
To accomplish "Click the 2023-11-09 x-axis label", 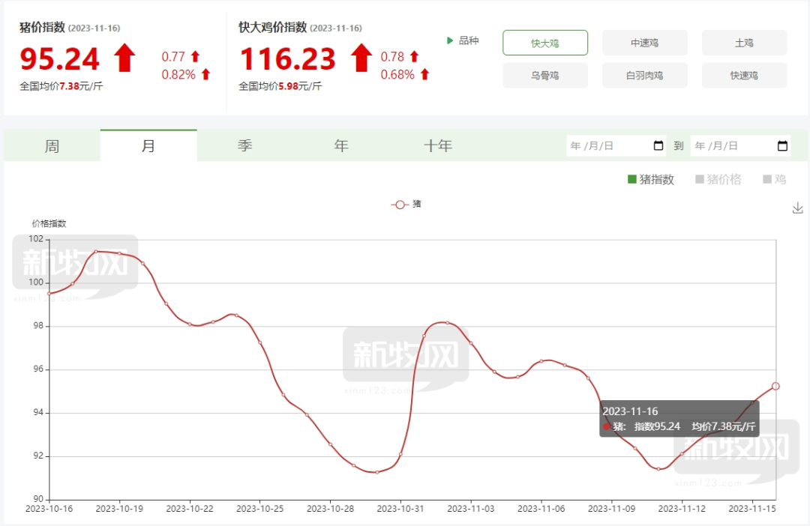I will 612,509.
